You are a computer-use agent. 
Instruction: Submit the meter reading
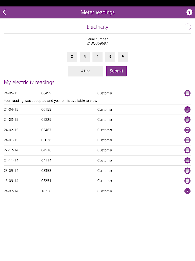click(x=116, y=71)
